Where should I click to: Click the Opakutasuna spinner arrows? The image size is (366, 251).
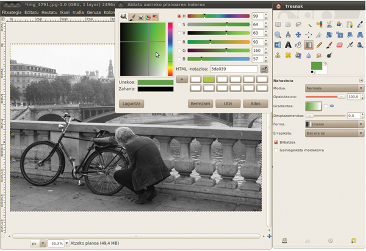coord(362,96)
